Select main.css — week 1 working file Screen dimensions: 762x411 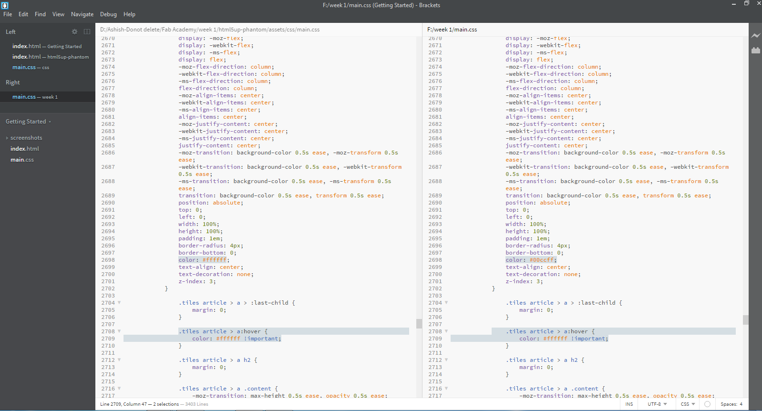(x=48, y=97)
